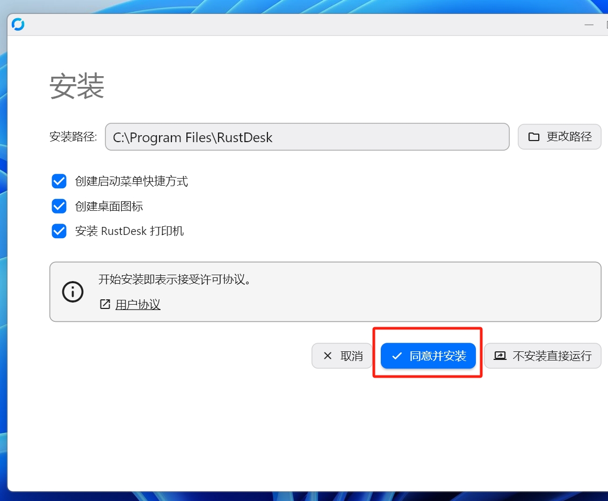608x501 pixels.
Task: Uncheck 创建启动菜单快捷方式 checkbox
Action: pyautogui.click(x=59, y=181)
